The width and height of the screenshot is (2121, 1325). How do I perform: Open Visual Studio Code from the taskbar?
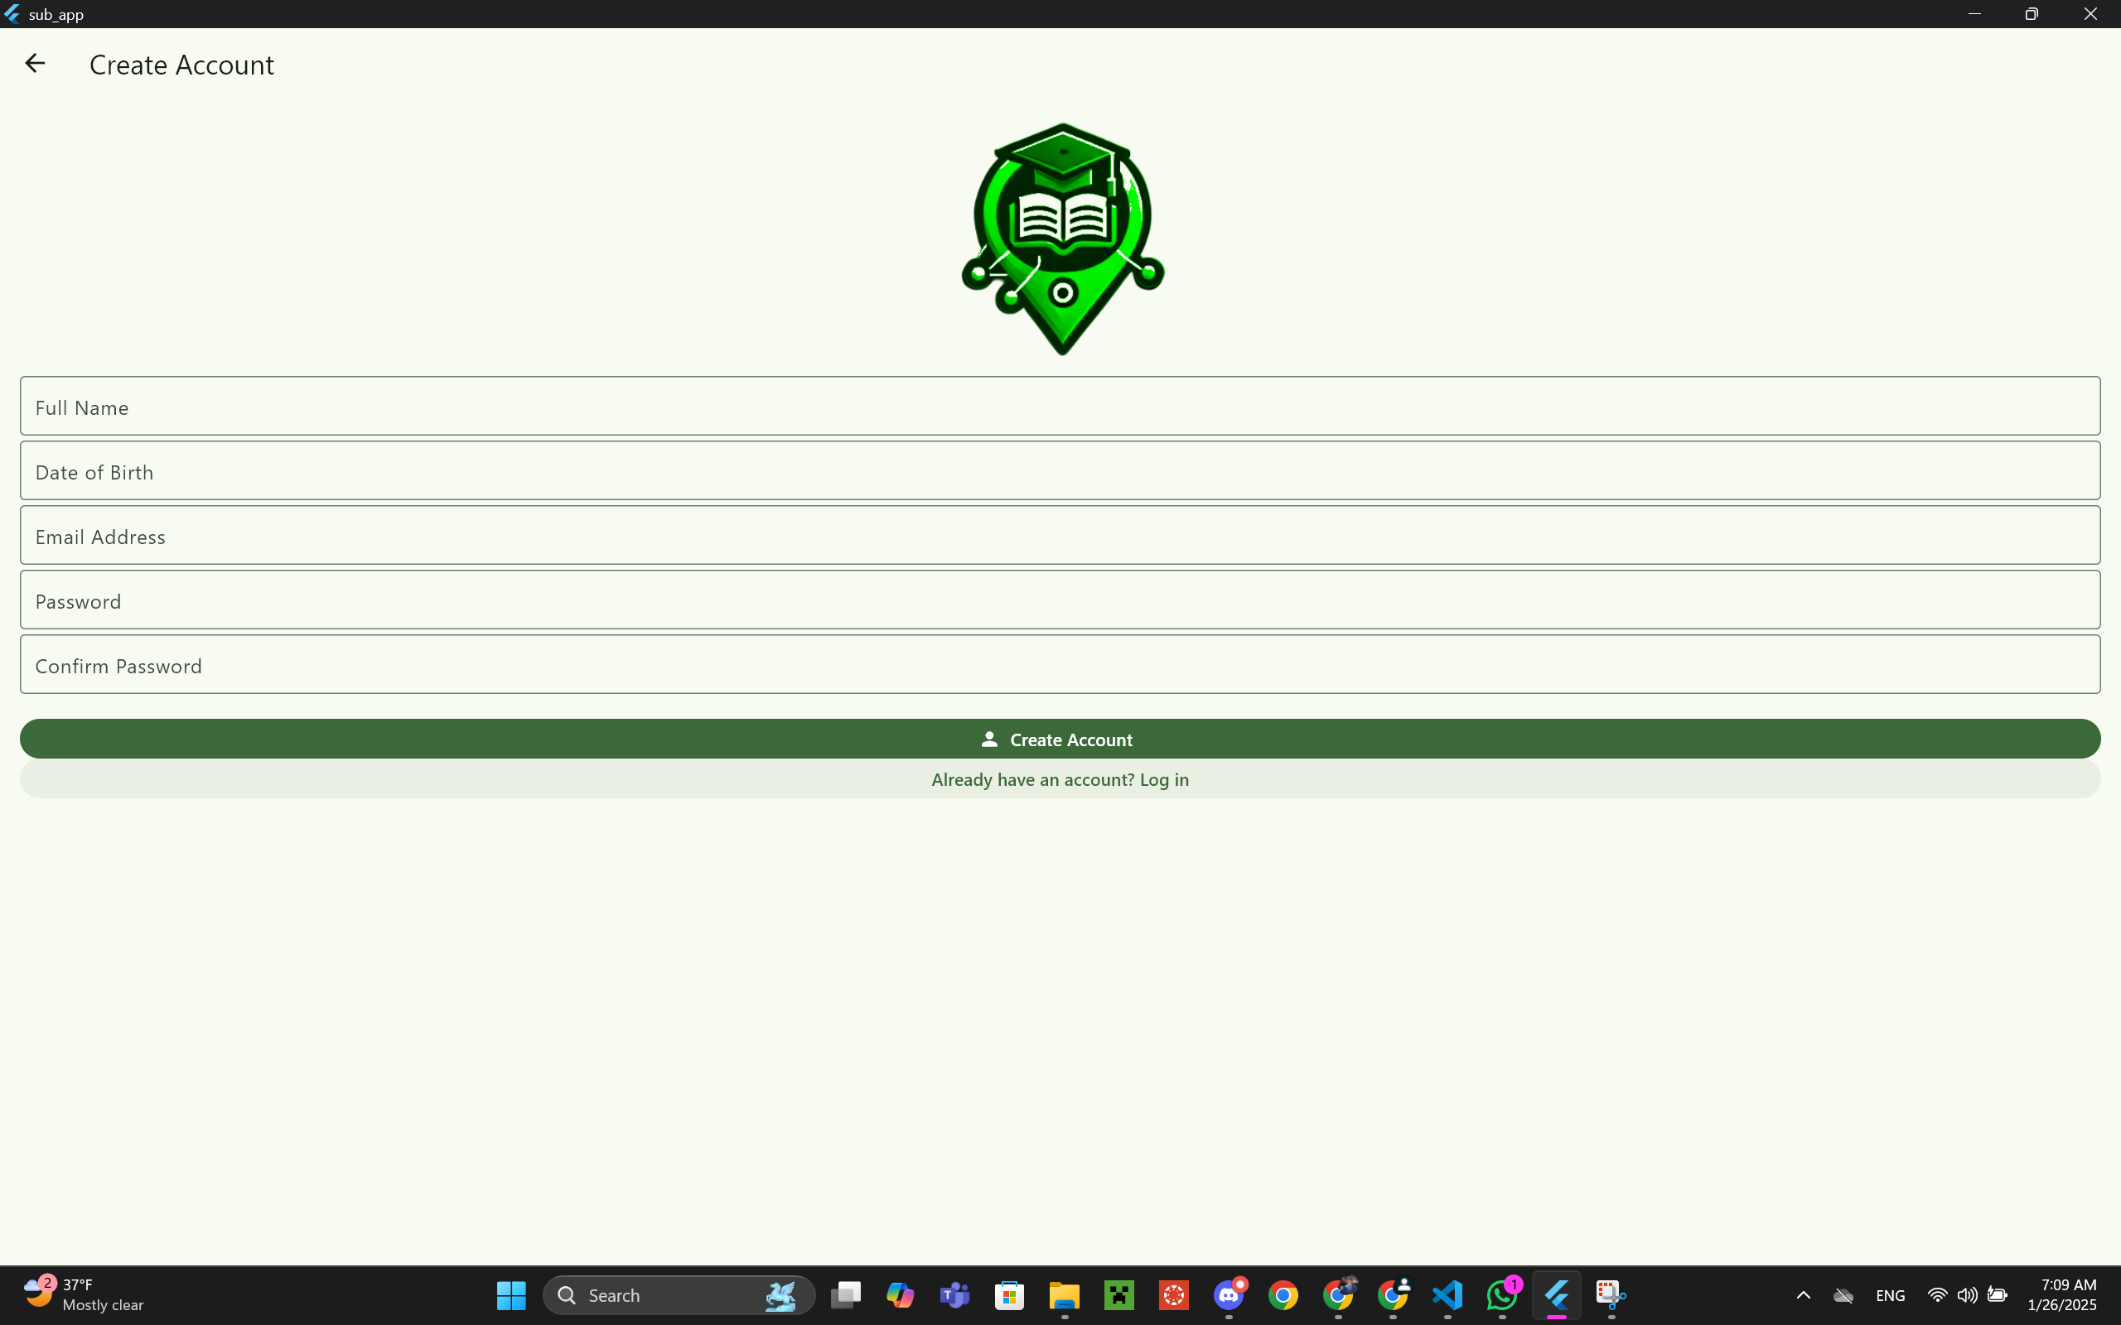[1447, 1294]
